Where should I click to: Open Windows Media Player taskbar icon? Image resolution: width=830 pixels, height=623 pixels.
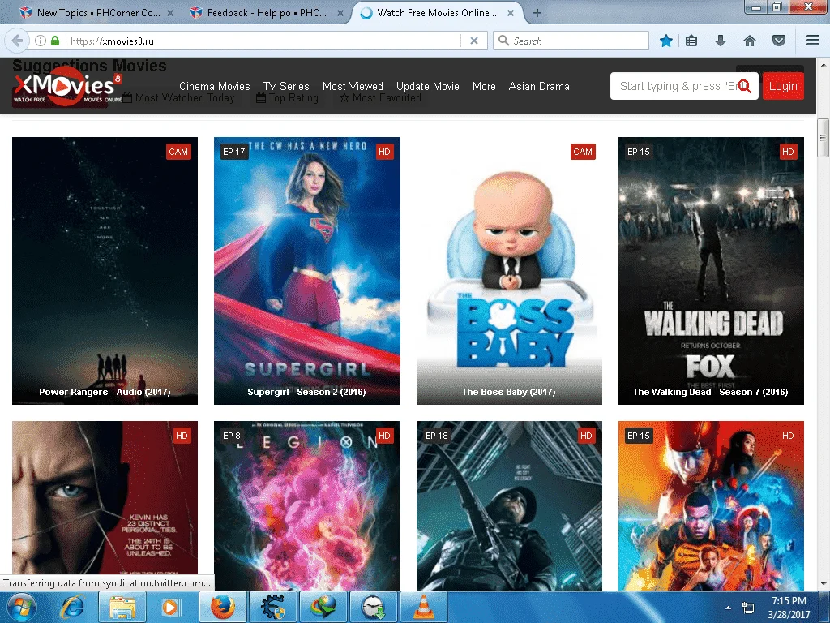(170, 607)
